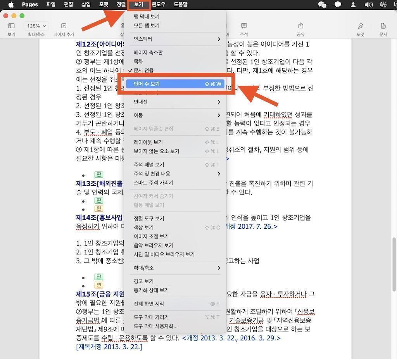Select 단어 수 보기 menu item
Screen dimensions: 397x359
pos(175,84)
